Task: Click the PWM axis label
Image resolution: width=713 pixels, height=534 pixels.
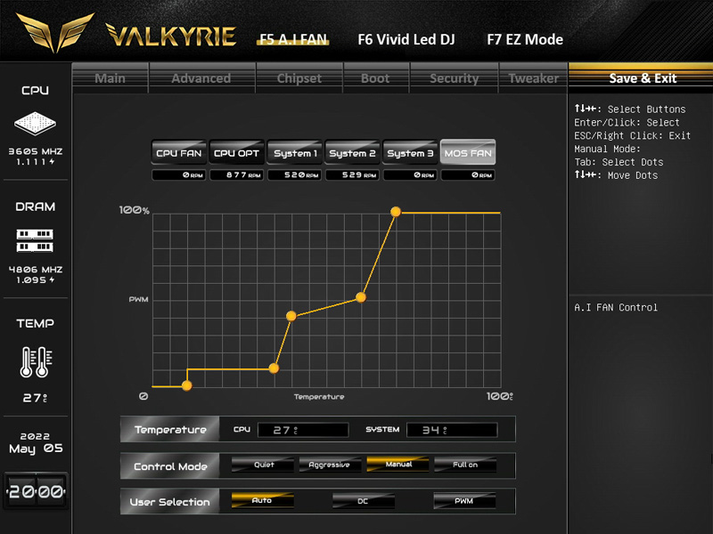Action: [138, 299]
